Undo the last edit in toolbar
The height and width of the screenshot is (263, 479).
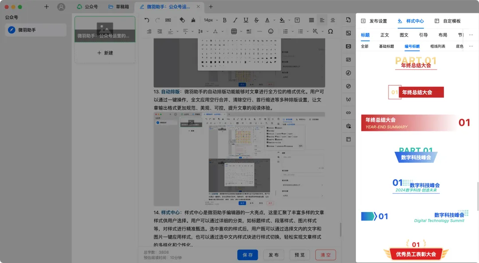(147, 20)
